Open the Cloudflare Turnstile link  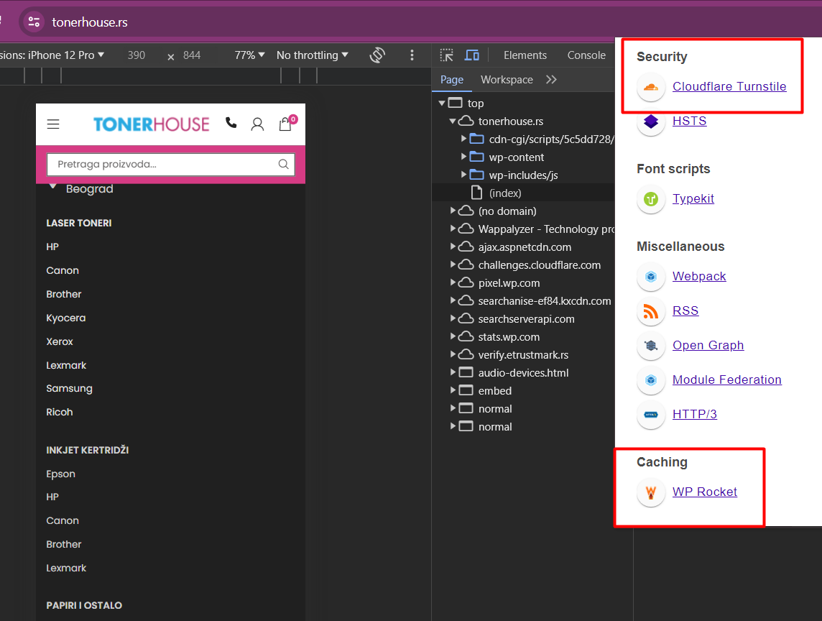pyautogui.click(x=729, y=86)
